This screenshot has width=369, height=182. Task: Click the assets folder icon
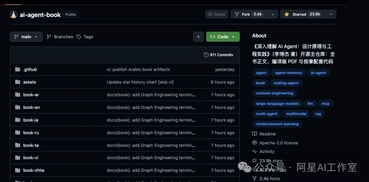[x=17, y=82]
